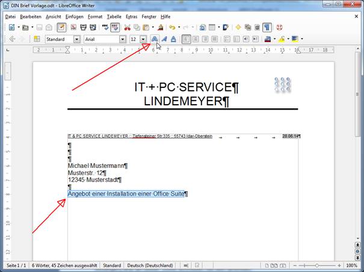Viewport: 364px width, 272px height.
Task: Click Deutsch (Deutschland) language in status bar
Action: click(150, 265)
